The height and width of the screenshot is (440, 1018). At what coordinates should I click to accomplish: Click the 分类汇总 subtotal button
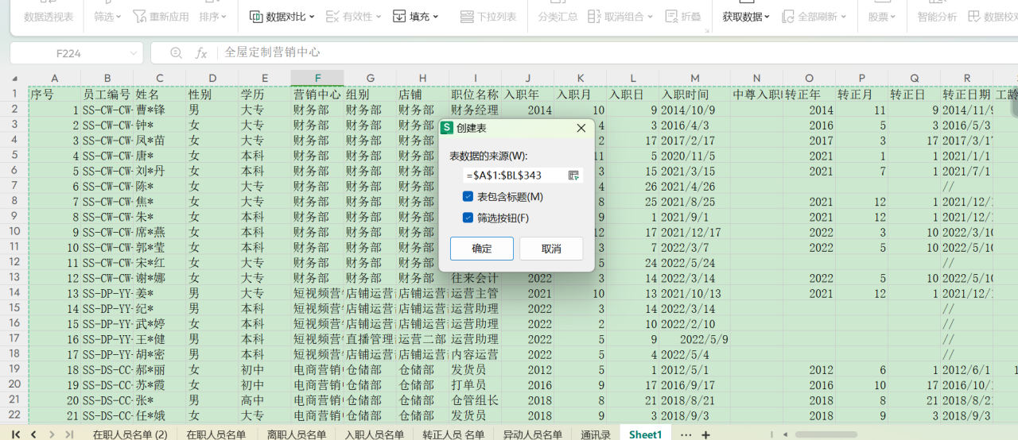[558, 16]
